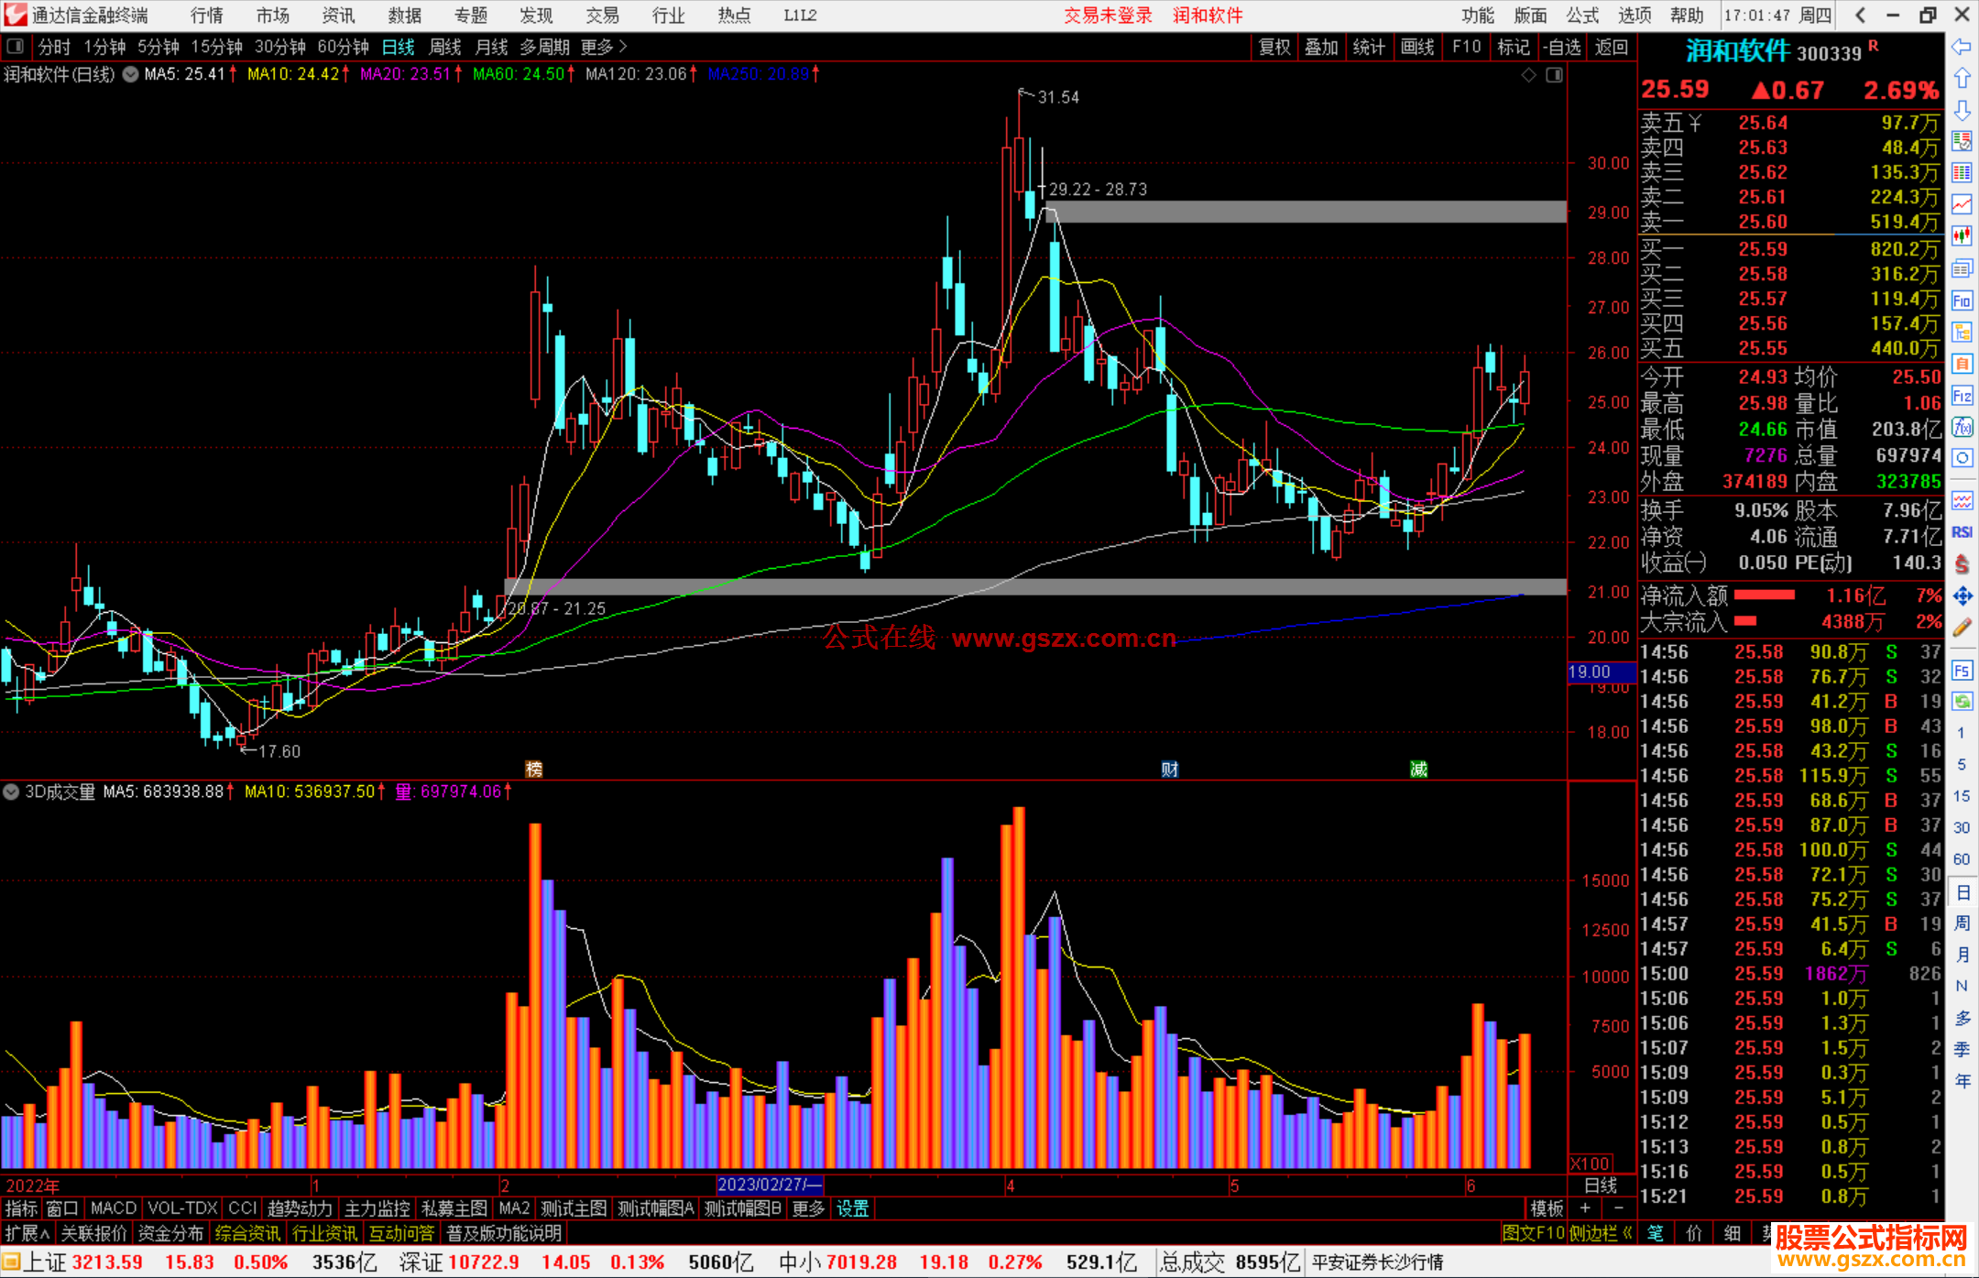The height and width of the screenshot is (1278, 1979).
Task: Expand 更多 indicators in bottom tab bar
Action: pyautogui.click(x=808, y=1208)
